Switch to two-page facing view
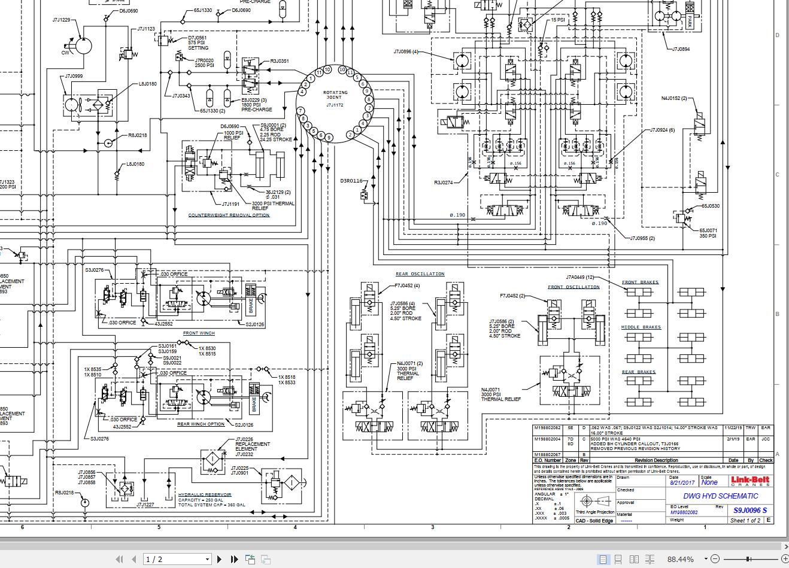 (635, 558)
